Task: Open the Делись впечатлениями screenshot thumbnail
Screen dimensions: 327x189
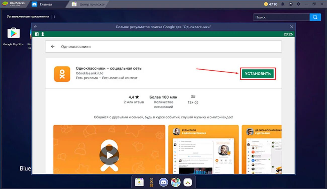Action: click(x=262, y=149)
